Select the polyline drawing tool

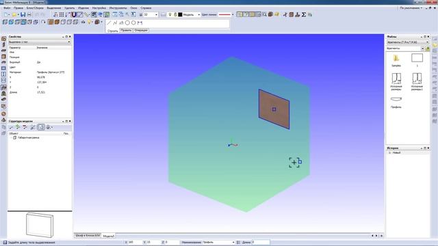pos(115,23)
